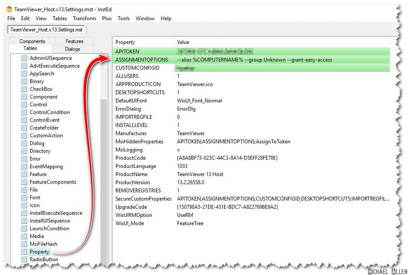Click the ProductName value TeamViewer 13 Host
Viewport: 408px width, 275px height.
(200, 174)
